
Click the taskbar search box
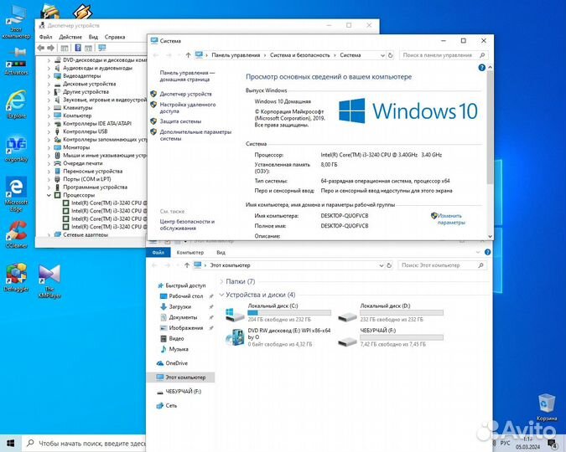(x=85, y=443)
